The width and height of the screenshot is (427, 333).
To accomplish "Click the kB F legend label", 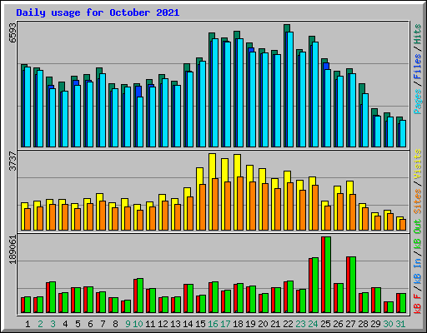I will click(418, 304).
